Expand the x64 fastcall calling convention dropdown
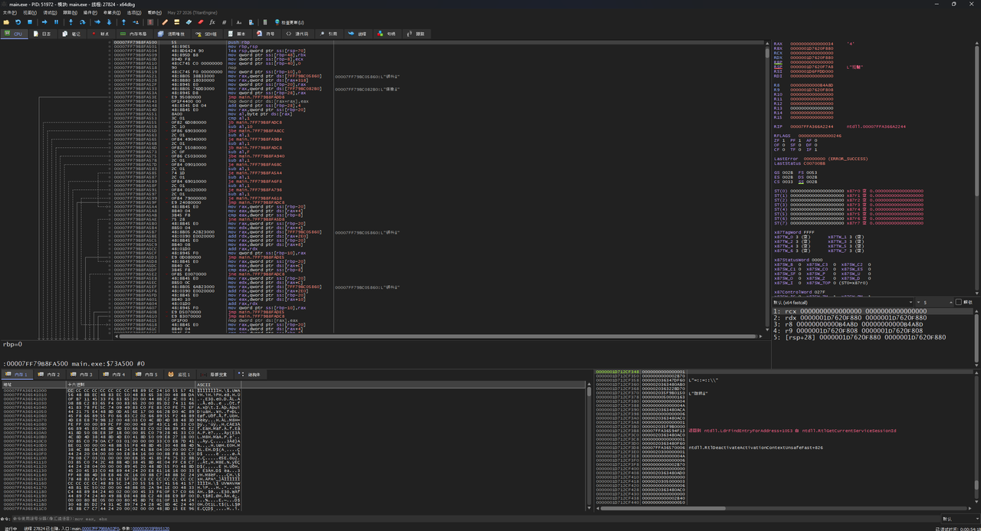 click(842, 302)
